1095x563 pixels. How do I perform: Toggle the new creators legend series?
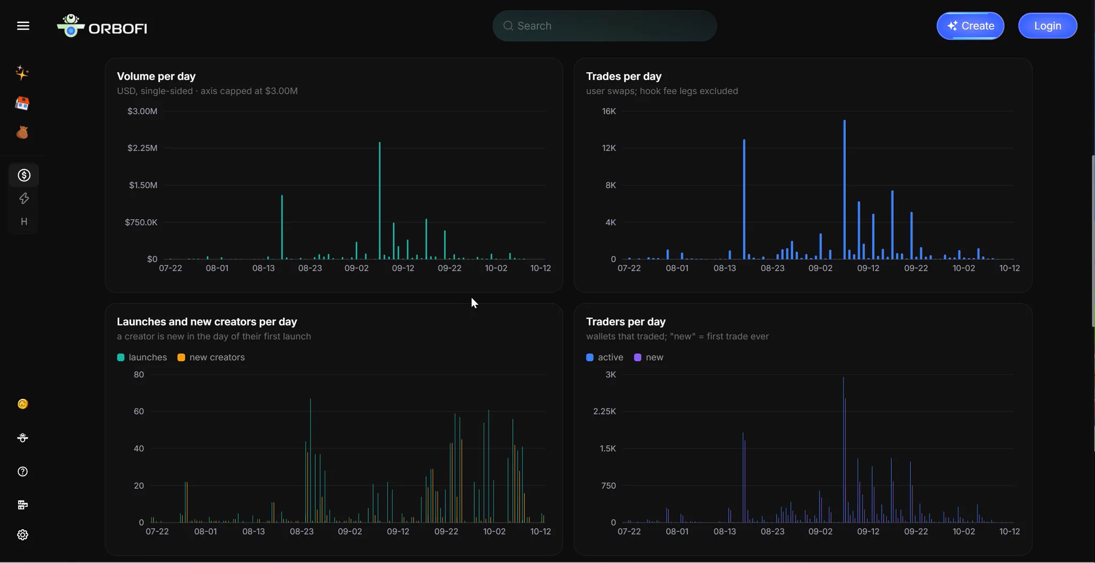211,357
